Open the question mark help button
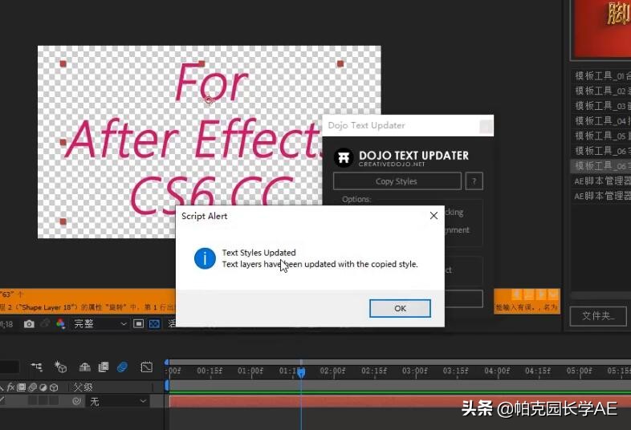 click(x=474, y=181)
